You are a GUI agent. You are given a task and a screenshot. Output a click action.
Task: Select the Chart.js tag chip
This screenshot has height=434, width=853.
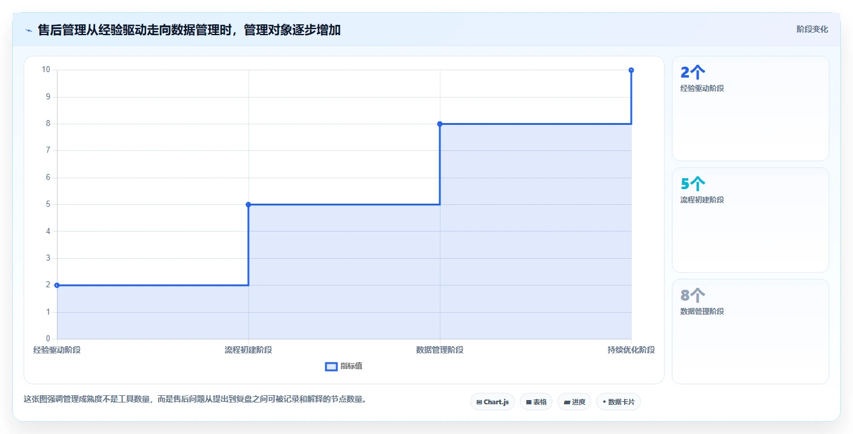[493, 402]
